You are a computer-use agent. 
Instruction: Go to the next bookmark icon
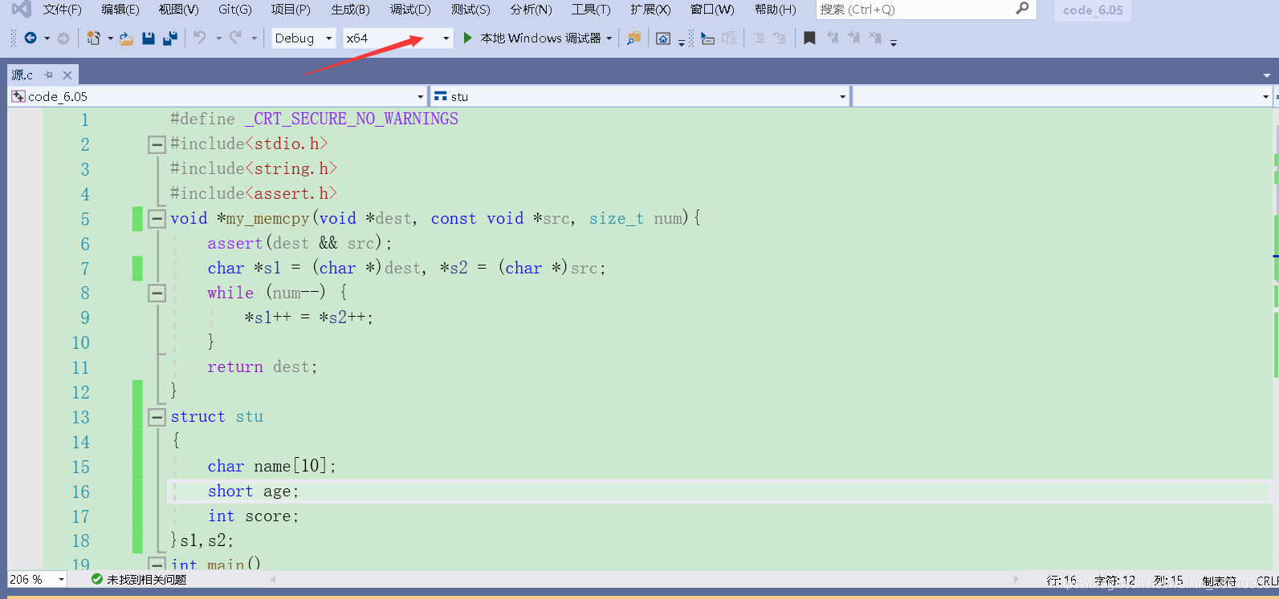(x=853, y=38)
